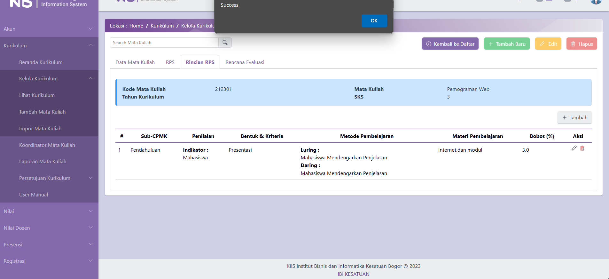Open the Data Mata Kuliah tab
Image resolution: width=609 pixels, height=279 pixels.
pyautogui.click(x=135, y=62)
